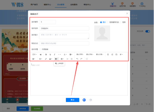154x112 pixels.
Task: Toggle bold formatting in the editor
Action: pos(46,54)
